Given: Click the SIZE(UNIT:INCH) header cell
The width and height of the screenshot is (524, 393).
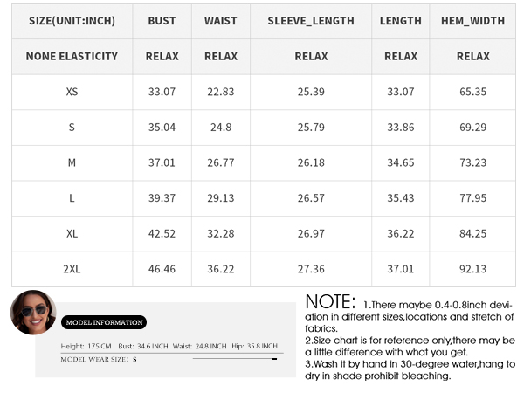Looking at the screenshot, I should pos(72,21).
